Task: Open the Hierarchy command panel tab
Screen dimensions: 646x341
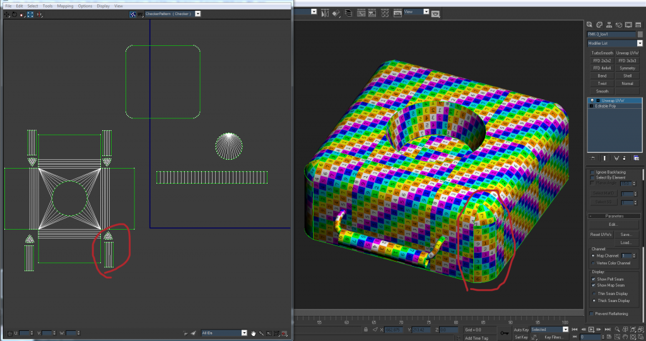Action: coord(609,24)
